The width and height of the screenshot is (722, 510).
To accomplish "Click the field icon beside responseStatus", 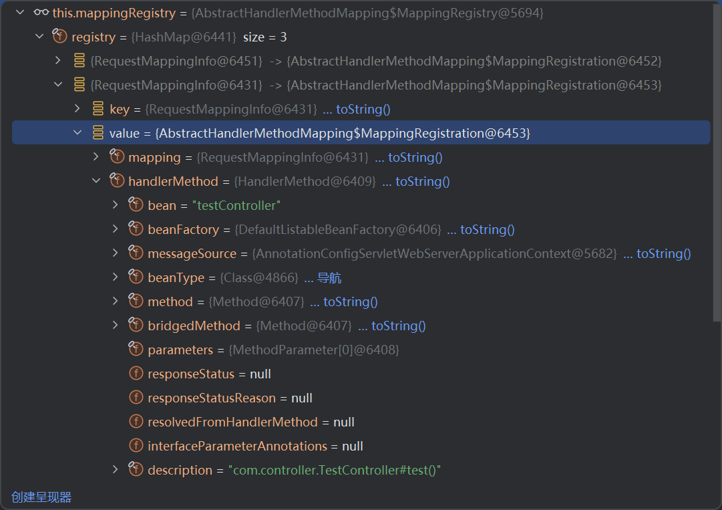I will 136,374.
